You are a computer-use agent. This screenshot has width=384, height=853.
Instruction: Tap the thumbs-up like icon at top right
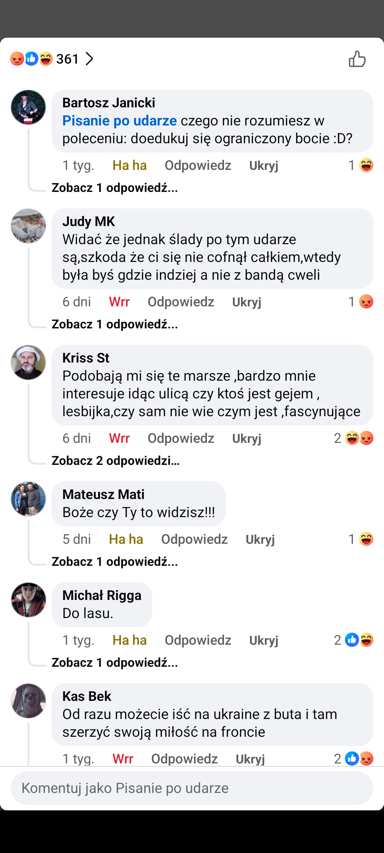pyautogui.click(x=357, y=59)
